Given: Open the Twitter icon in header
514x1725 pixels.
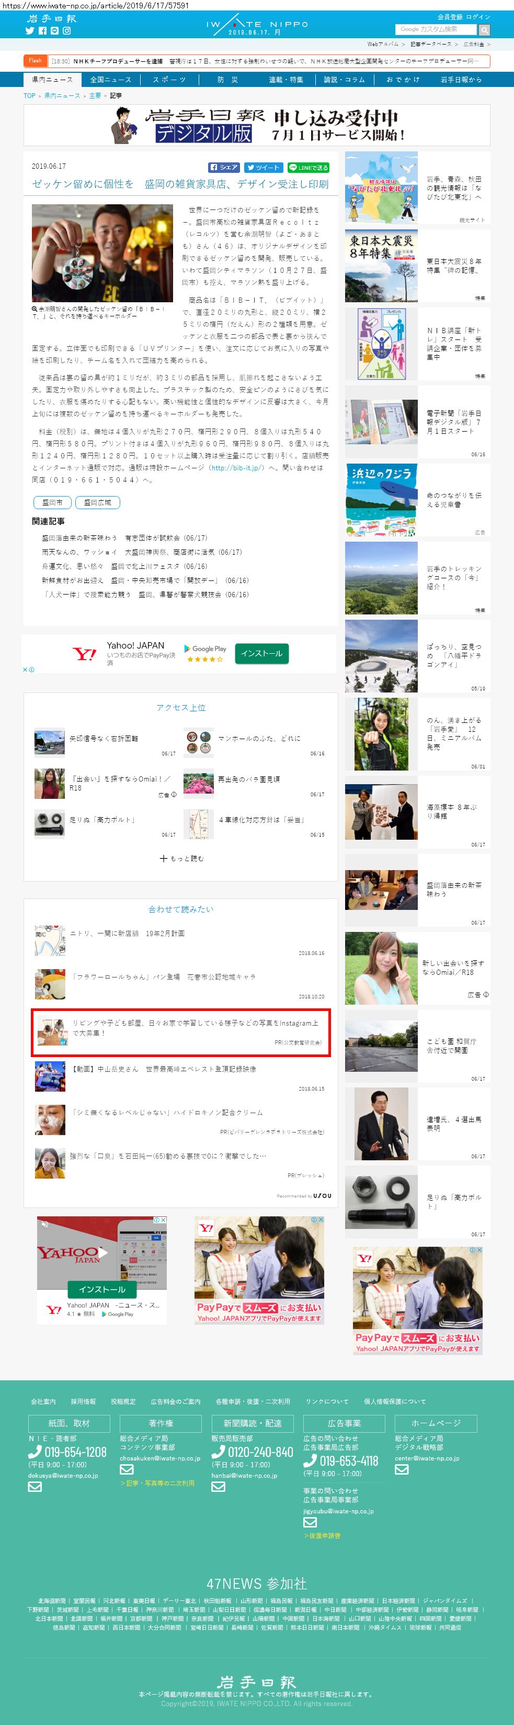Looking at the screenshot, I should (x=29, y=31).
